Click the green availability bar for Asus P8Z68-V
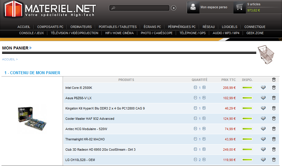Screen dimensions: 282x166 (247, 98)
